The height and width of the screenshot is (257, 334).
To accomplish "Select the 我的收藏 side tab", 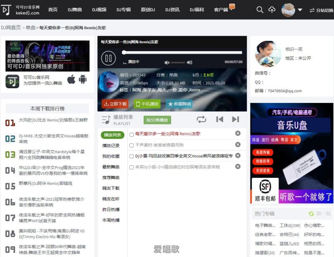I will (111, 156).
